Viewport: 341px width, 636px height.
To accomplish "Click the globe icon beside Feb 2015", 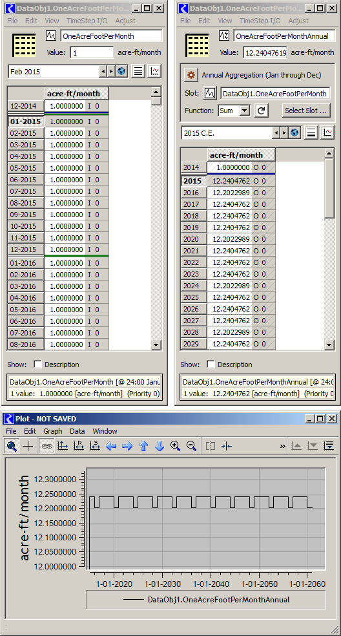I will click(121, 72).
